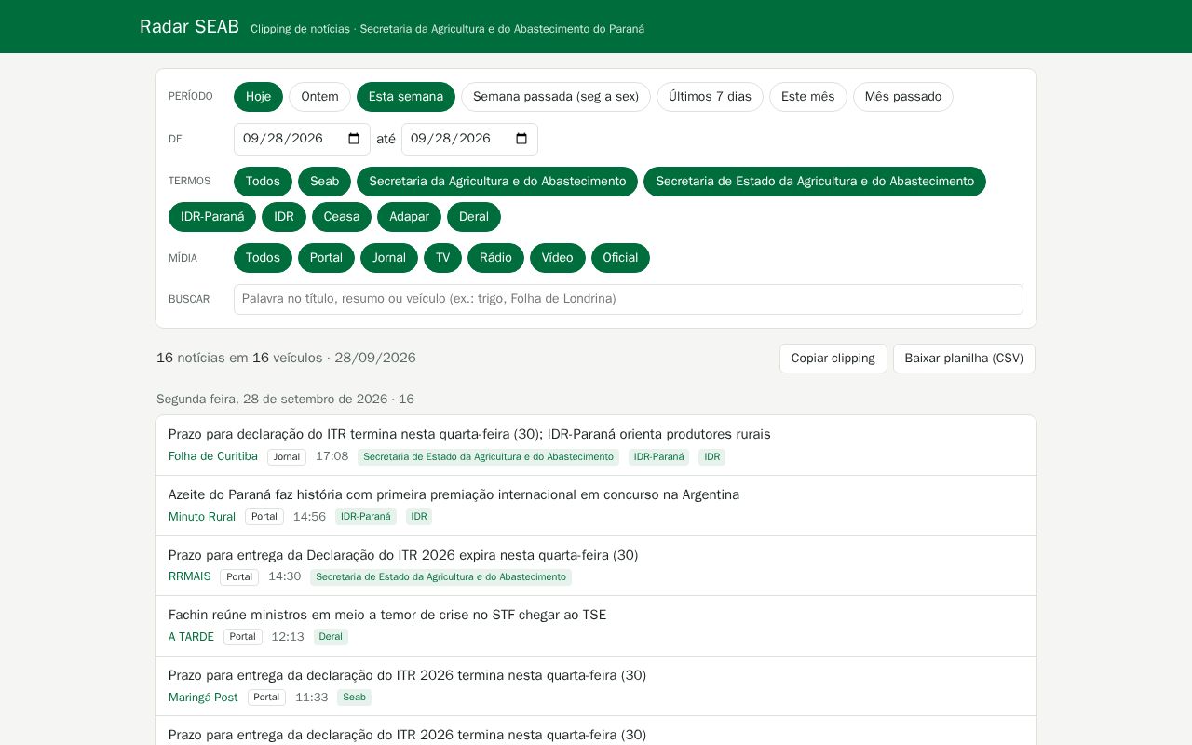Visit the Maringá Post outlet link
1192x745 pixels.
(x=203, y=698)
